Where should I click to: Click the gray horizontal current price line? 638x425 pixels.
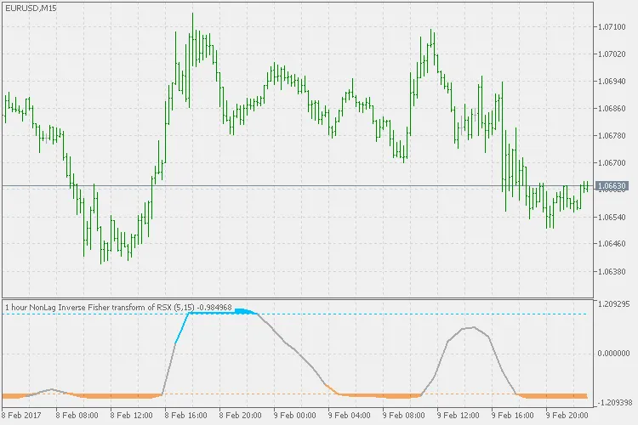coord(340,185)
